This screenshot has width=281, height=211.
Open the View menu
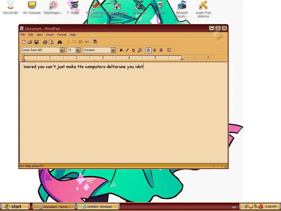(40, 35)
